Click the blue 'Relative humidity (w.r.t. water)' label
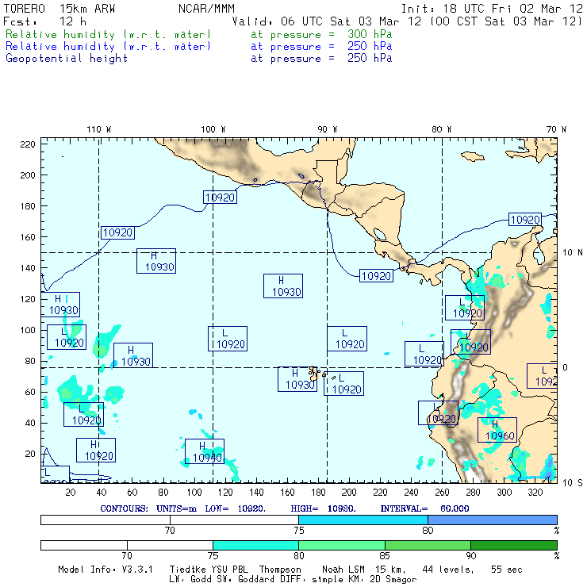 tap(108, 47)
